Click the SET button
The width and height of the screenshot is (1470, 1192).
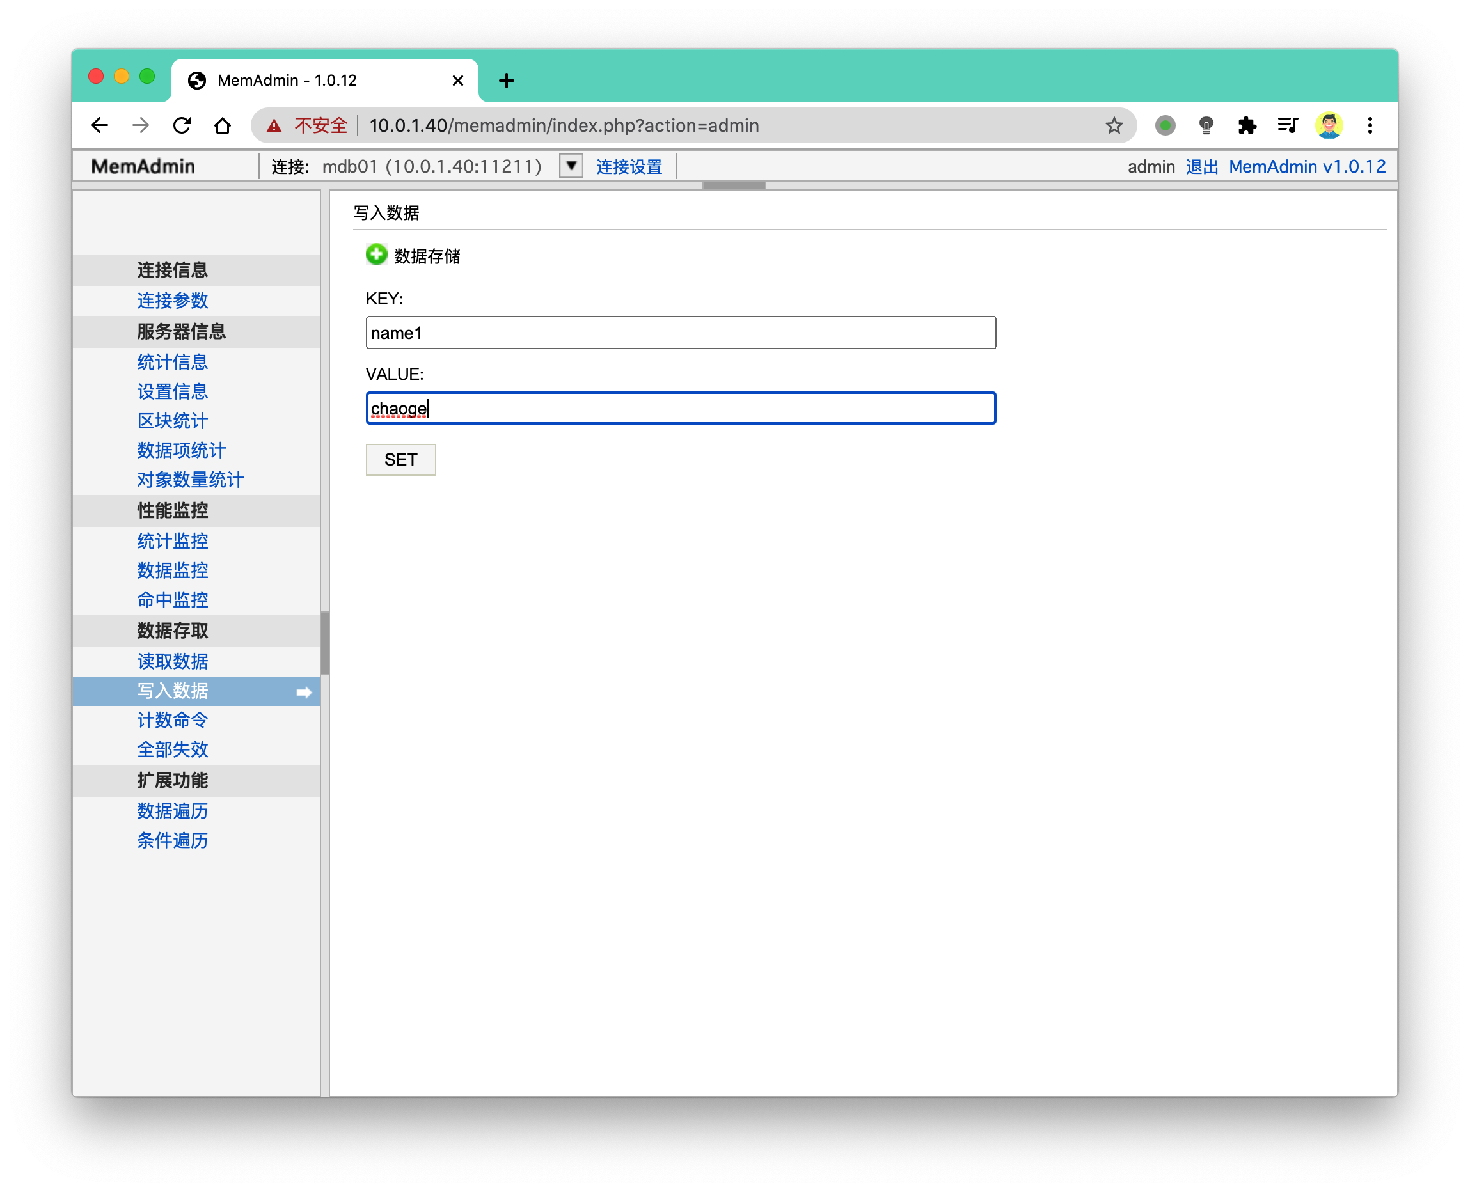coord(400,459)
